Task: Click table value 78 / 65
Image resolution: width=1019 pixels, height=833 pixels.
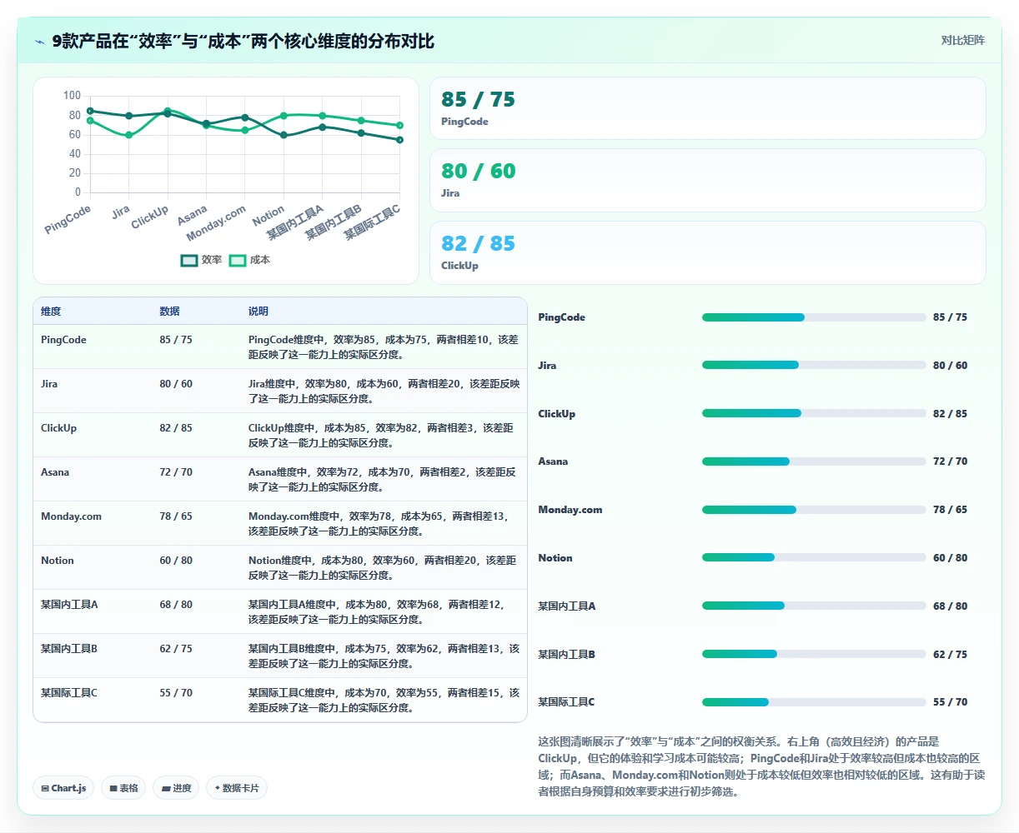Action: (176, 516)
